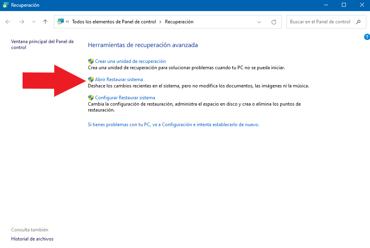Go up one level with up arrow
The width and height of the screenshot is (370, 248).
coord(45,22)
